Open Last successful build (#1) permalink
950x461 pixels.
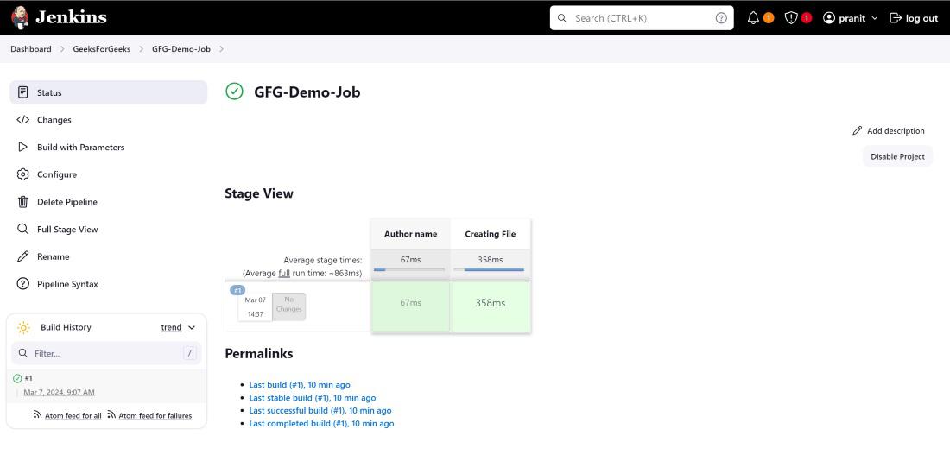pyautogui.click(x=320, y=411)
